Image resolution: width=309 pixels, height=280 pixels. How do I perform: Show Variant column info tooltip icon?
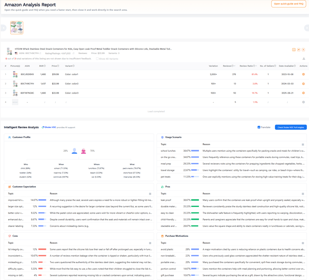point(73,66)
